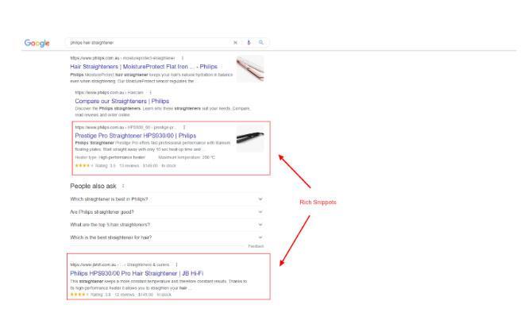
Task: Click the People also ask heading
Action: [x=93, y=186]
